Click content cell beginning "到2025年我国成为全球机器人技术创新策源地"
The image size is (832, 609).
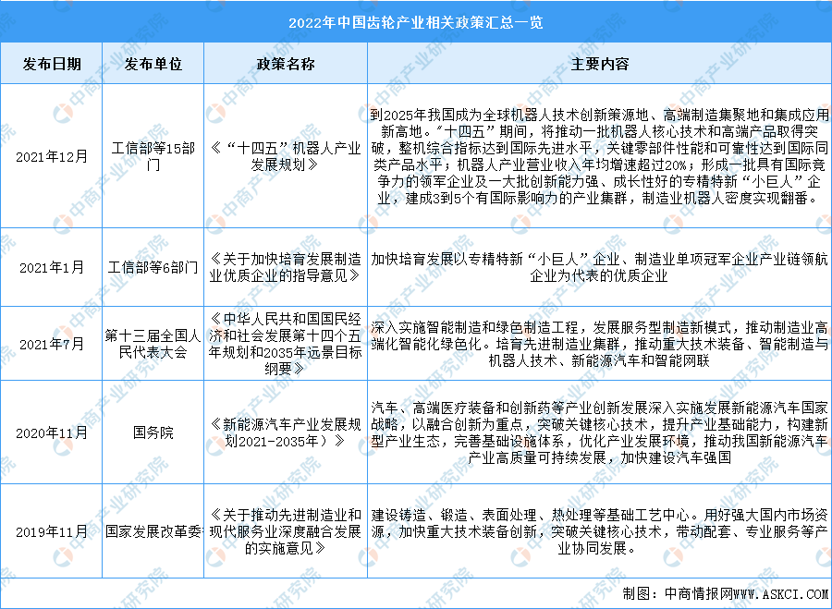coord(600,156)
